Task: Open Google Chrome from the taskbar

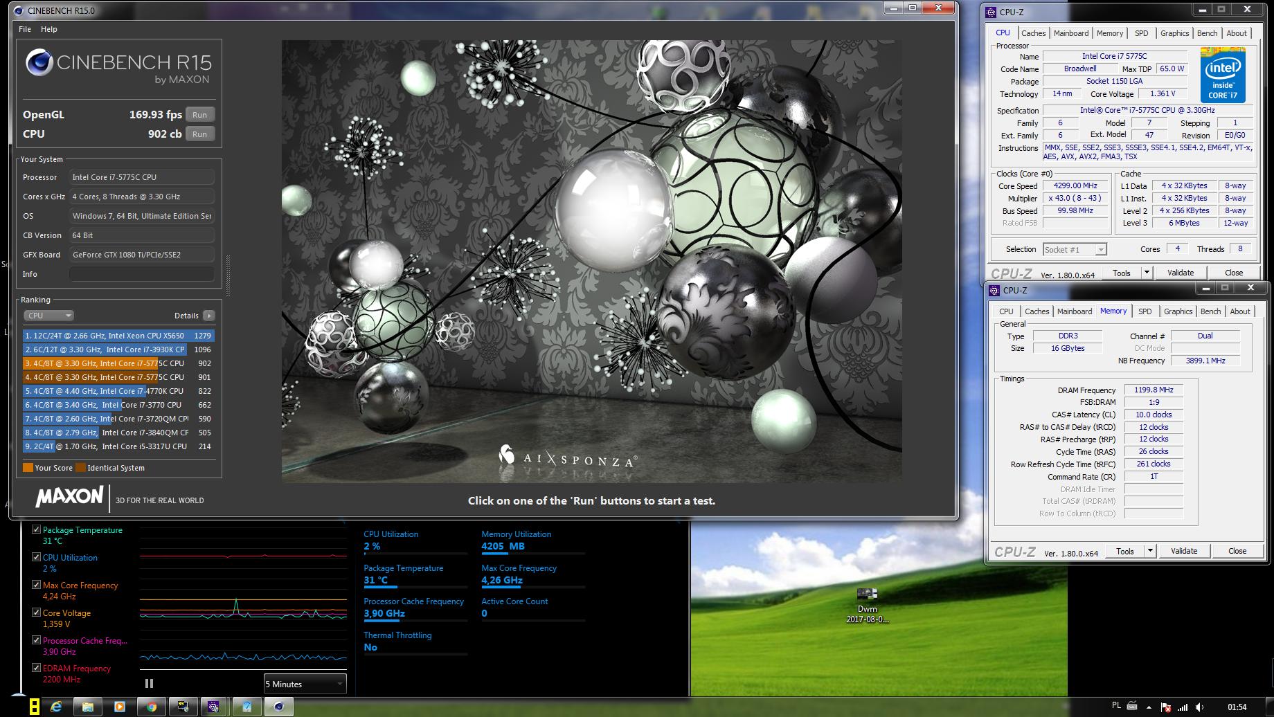Action: tap(151, 707)
